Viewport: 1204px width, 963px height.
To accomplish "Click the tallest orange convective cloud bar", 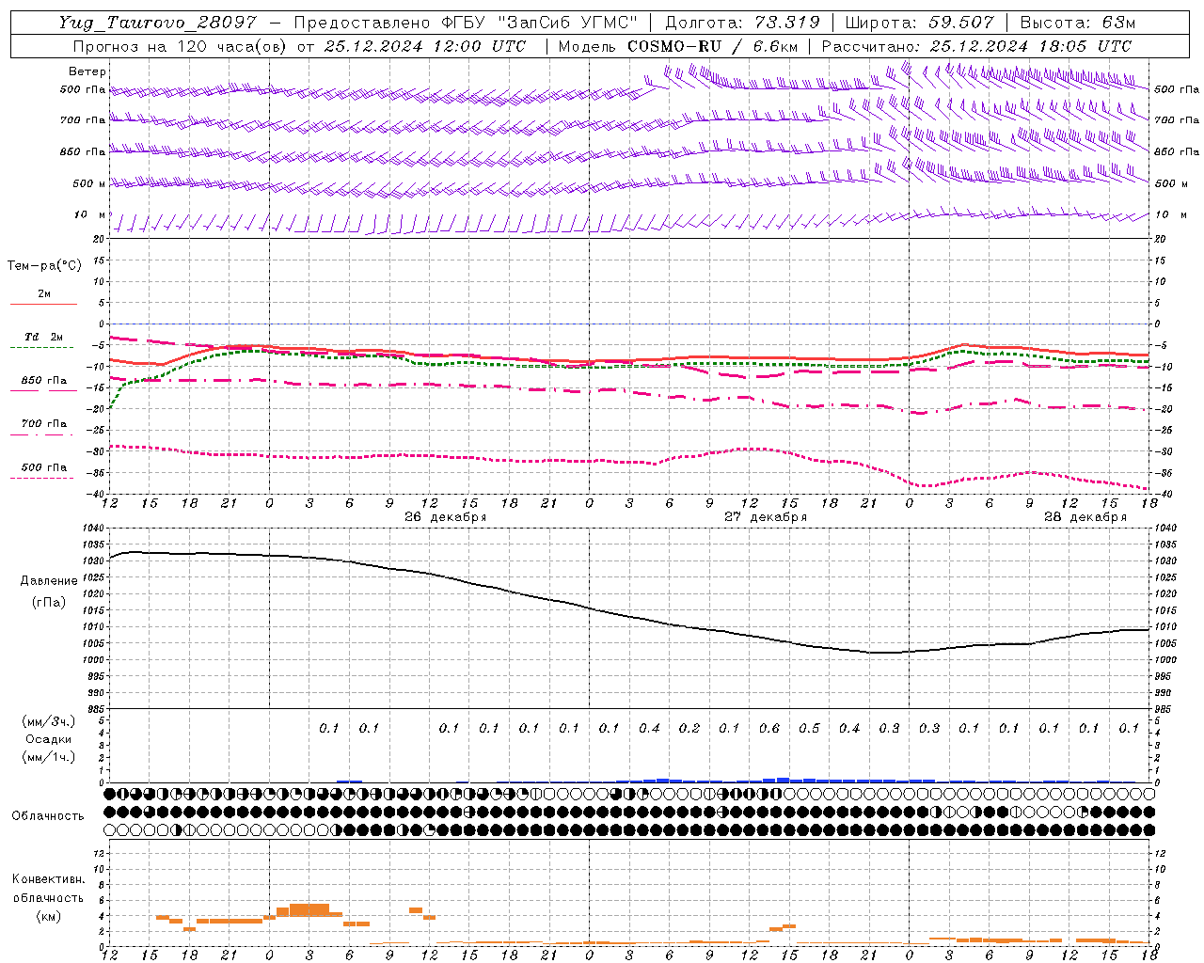I will pyautogui.click(x=309, y=908).
